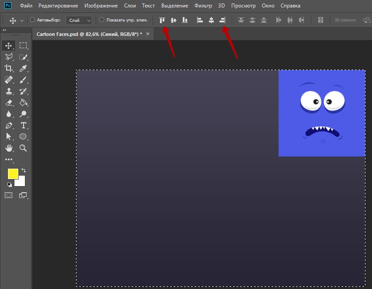This screenshot has height=289, width=372.
Task: Select the Rectangular Marquee tool
Action: [23, 46]
